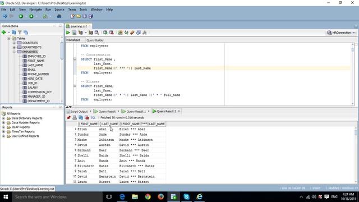359x202 pixels.
Task: Click the Windows Start button
Action: pos(6,197)
